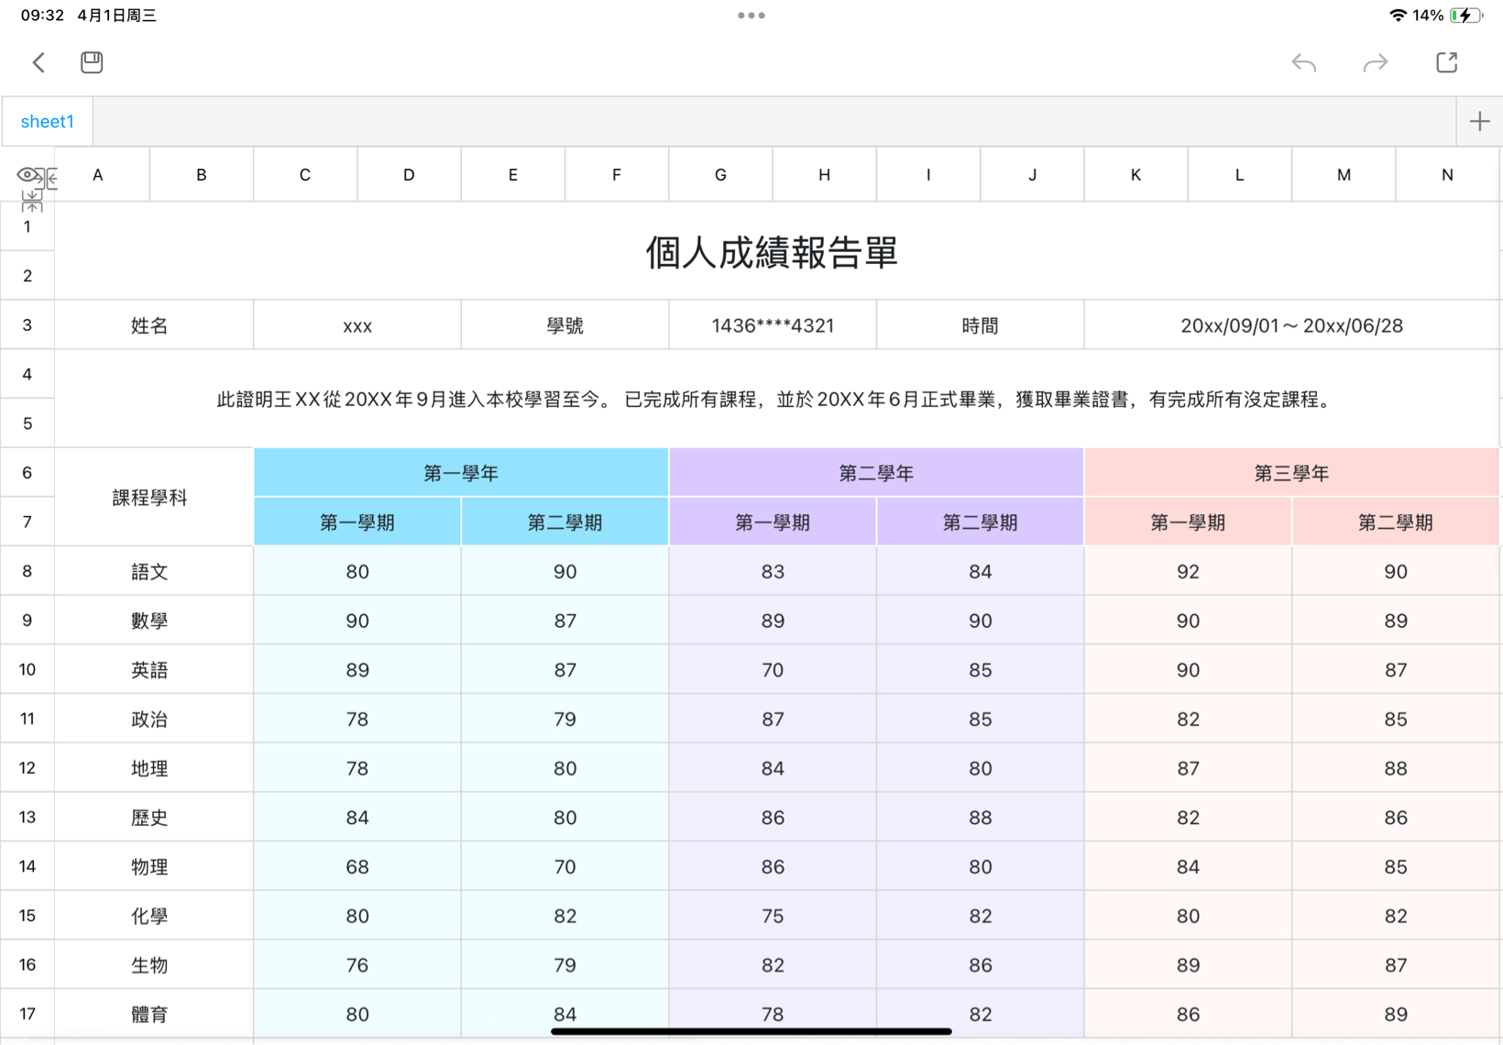
Task: Select 化學 second-year first-term score 75
Action: pos(773,916)
